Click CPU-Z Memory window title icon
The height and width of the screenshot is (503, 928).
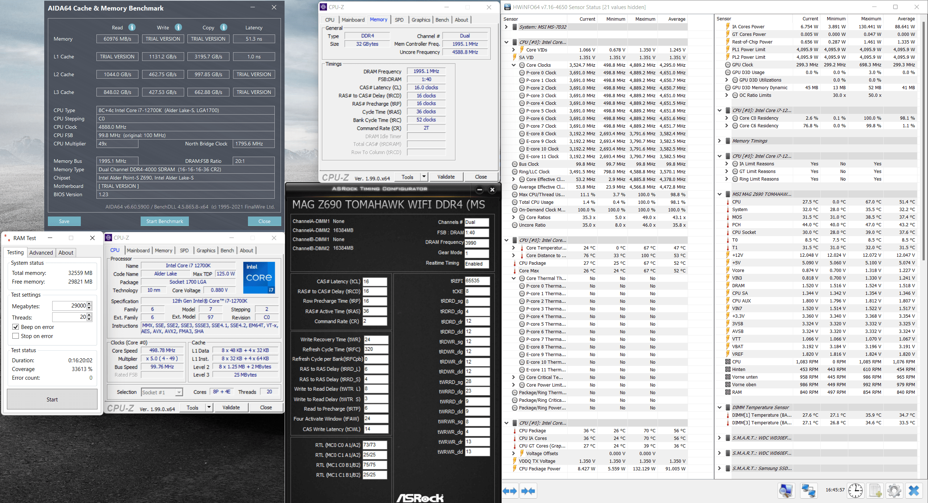click(x=323, y=7)
